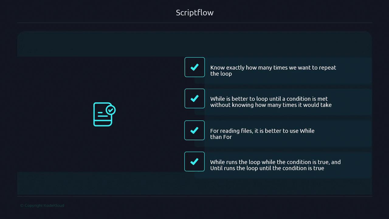Select the line "Know exactly how many times we want to repeat"
Viewport: 389px width, 219px height.
point(273,68)
